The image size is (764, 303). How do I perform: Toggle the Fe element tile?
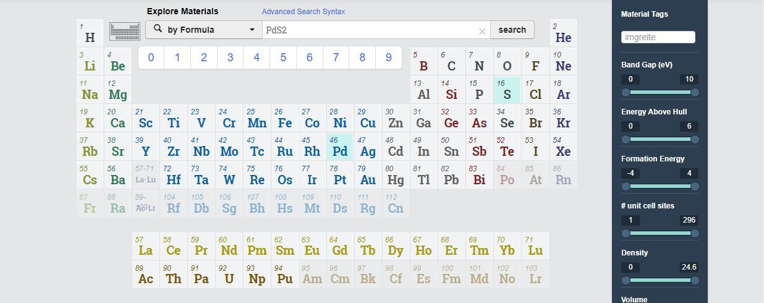pos(284,119)
